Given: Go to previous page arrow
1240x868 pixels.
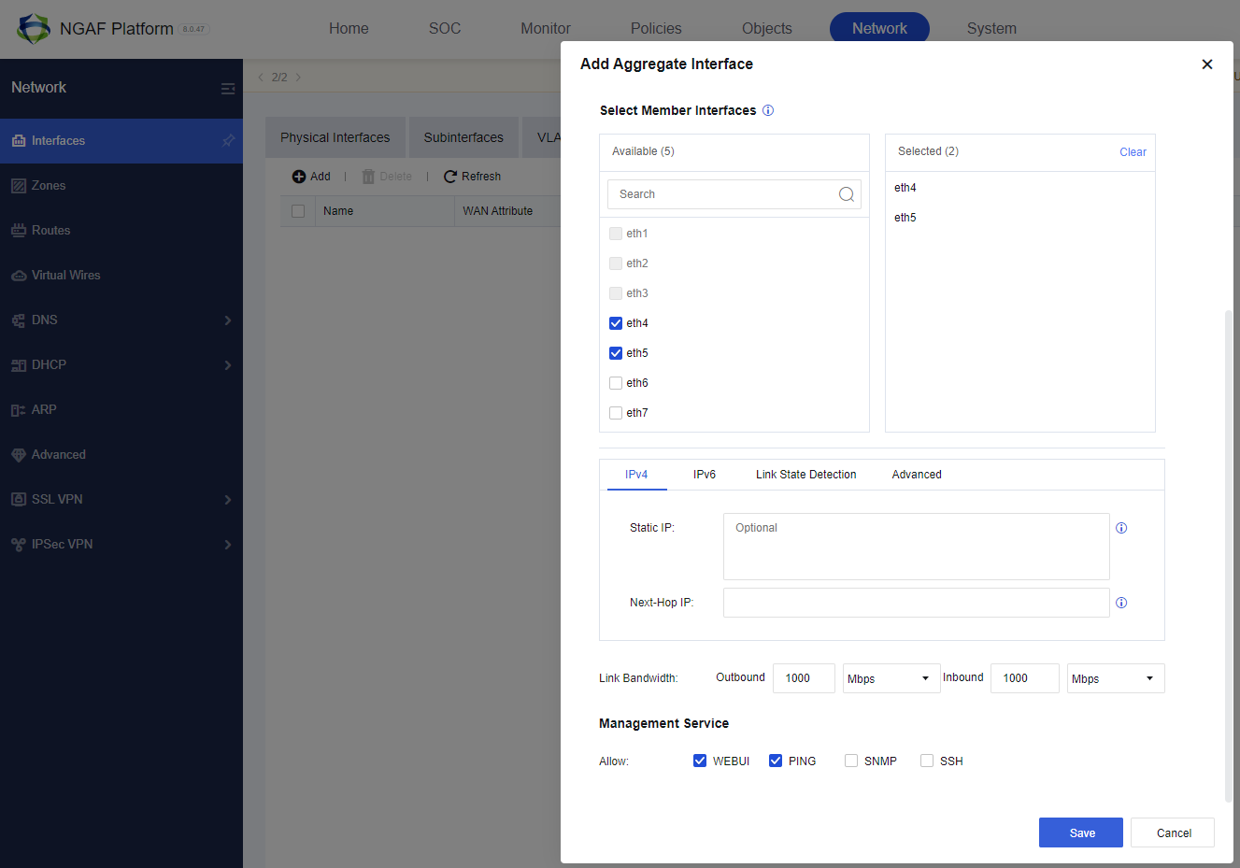Looking at the screenshot, I should [261, 78].
